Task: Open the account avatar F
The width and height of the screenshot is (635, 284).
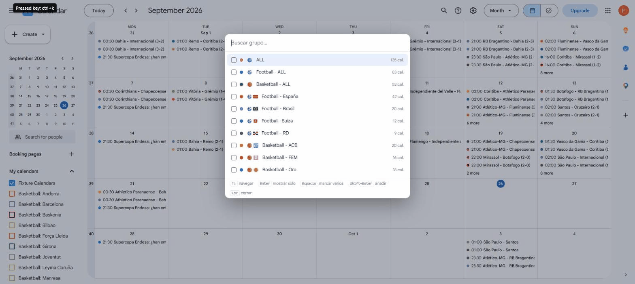Action: pyautogui.click(x=624, y=11)
